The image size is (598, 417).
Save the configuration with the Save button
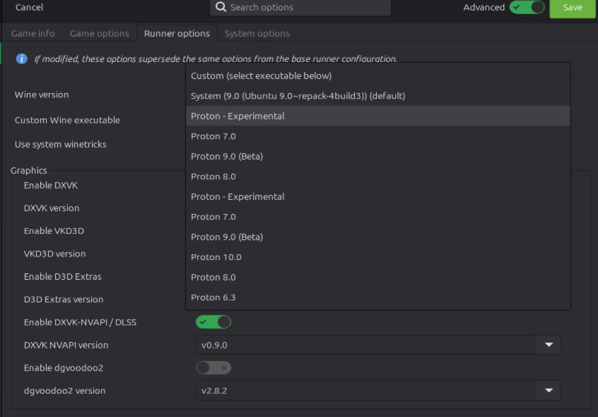point(572,7)
